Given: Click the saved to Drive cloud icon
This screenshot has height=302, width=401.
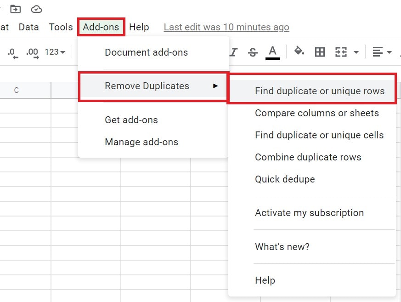Looking at the screenshot, I should click(36, 8).
